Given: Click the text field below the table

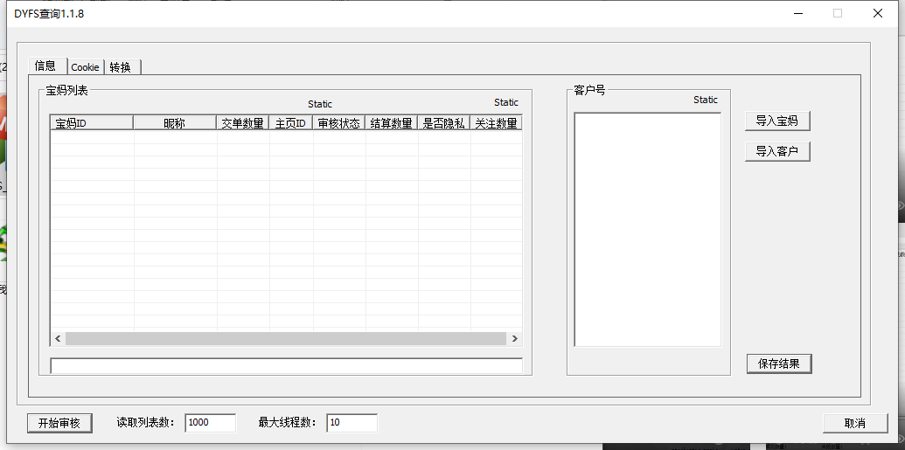Looking at the screenshot, I should tap(286, 366).
